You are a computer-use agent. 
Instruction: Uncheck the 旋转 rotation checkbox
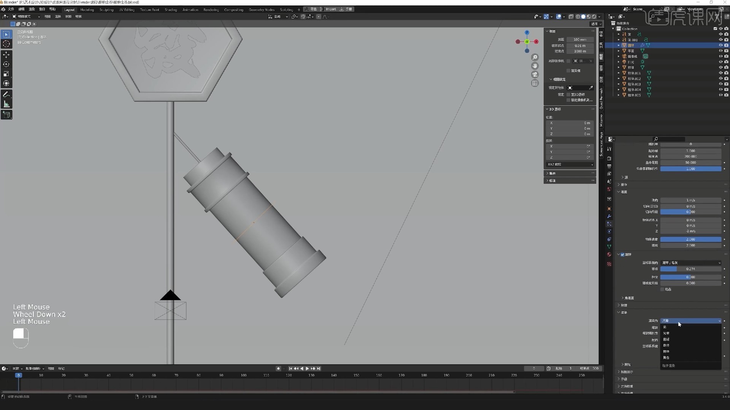(622, 255)
